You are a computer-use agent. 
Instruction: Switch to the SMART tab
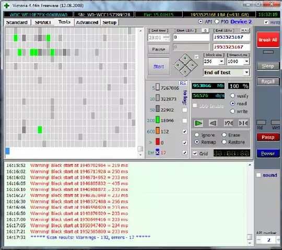click(x=43, y=22)
